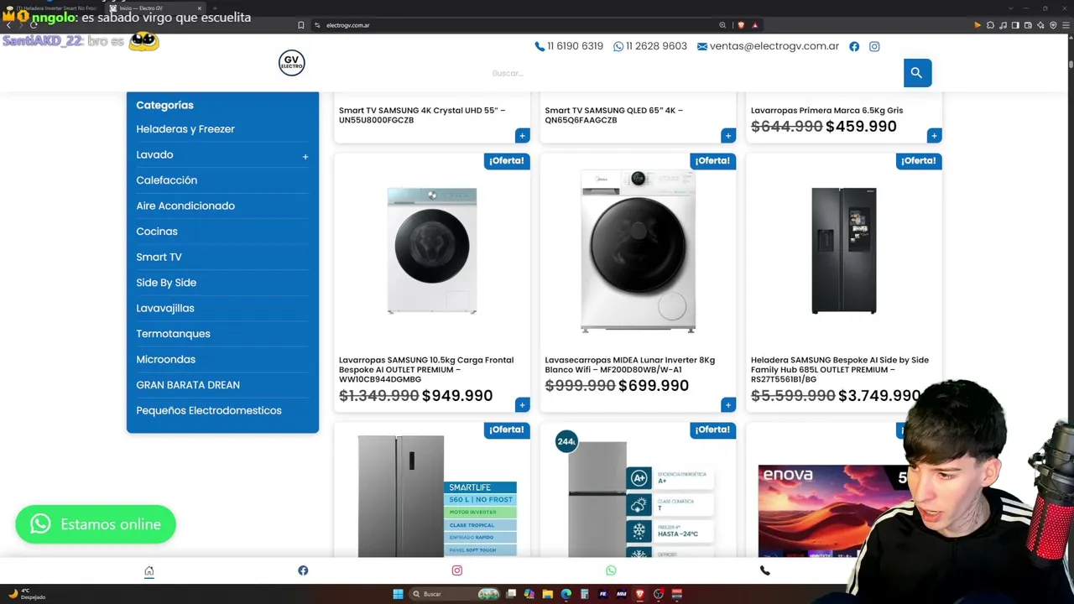This screenshot has height=604, width=1074.
Task: Open the GRAN BARATA DREAN category
Action: (188, 385)
